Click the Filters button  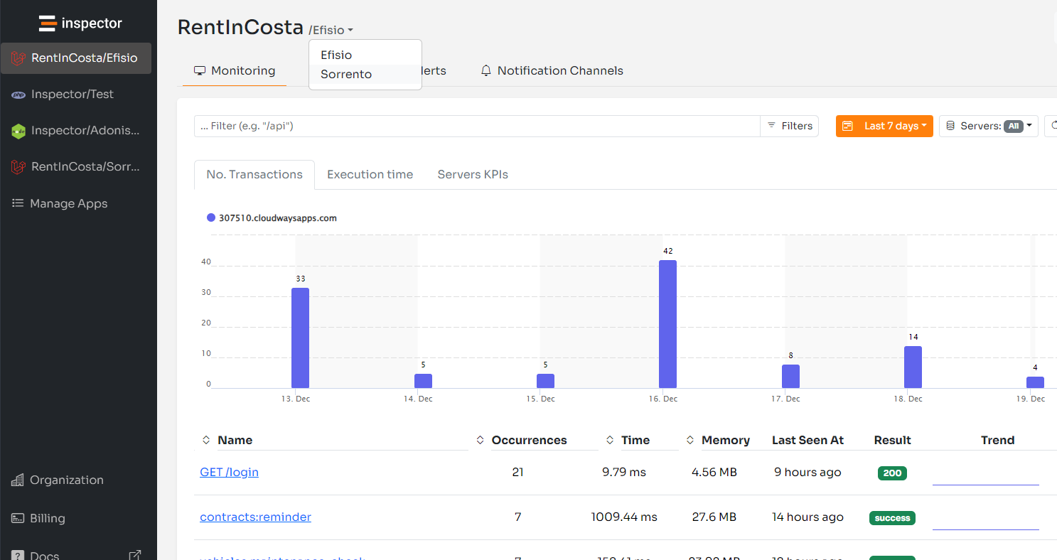(789, 126)
